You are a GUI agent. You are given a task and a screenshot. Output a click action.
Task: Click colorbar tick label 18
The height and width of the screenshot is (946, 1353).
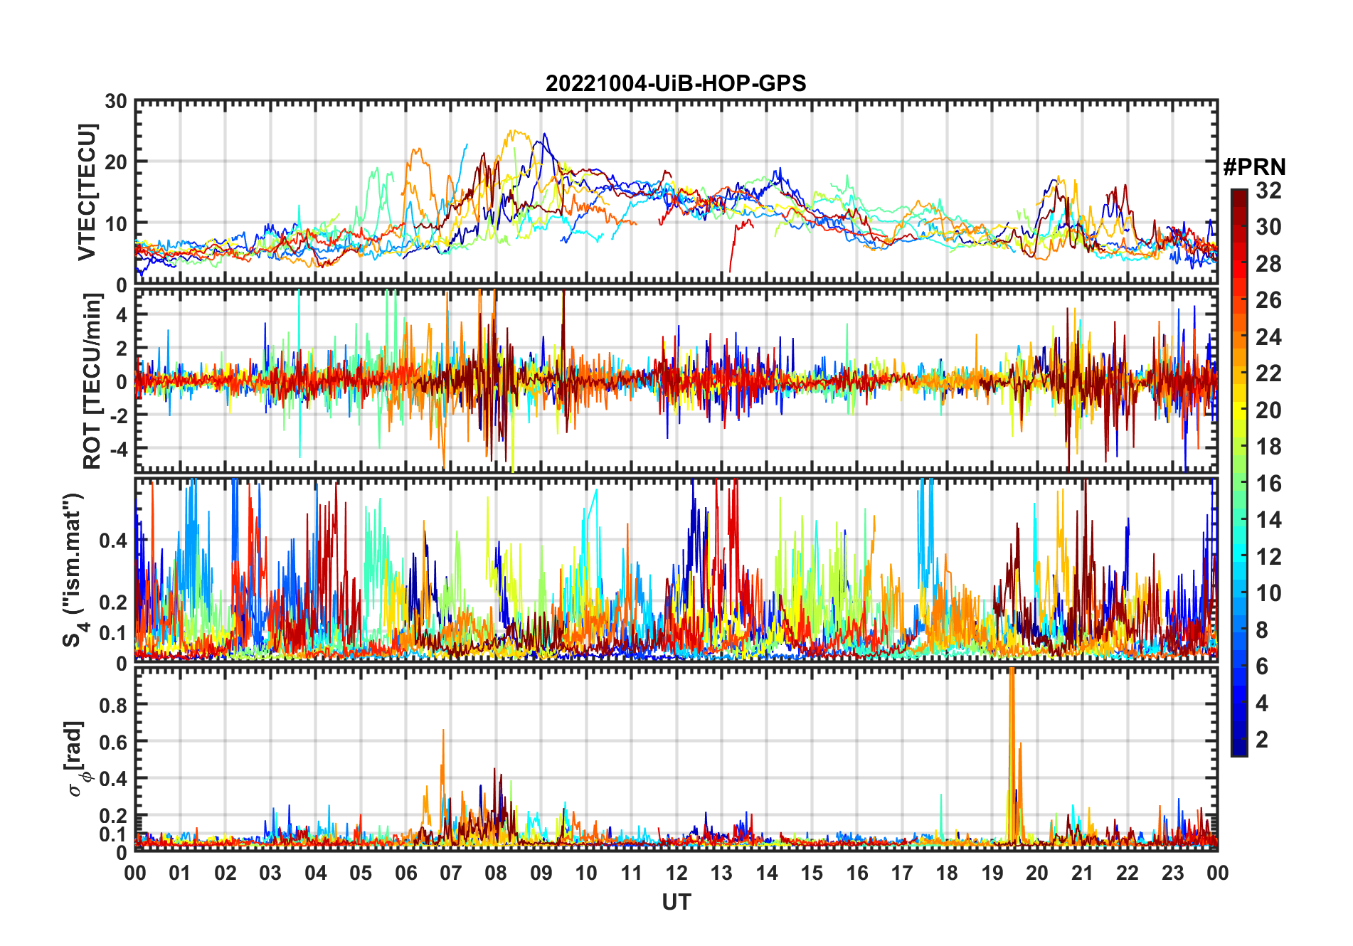pos(1268,447)
